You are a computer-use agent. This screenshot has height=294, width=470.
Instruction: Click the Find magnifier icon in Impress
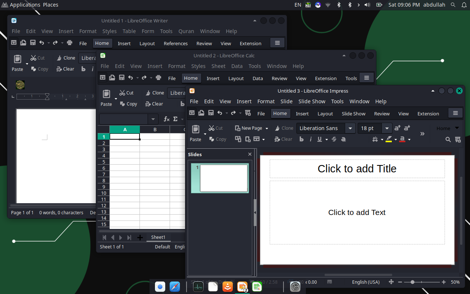tap(448, 140)
